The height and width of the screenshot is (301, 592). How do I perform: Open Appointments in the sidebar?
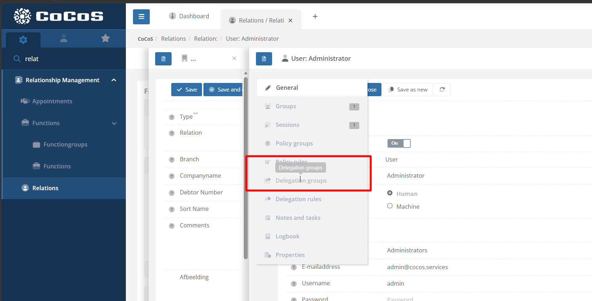52,101
